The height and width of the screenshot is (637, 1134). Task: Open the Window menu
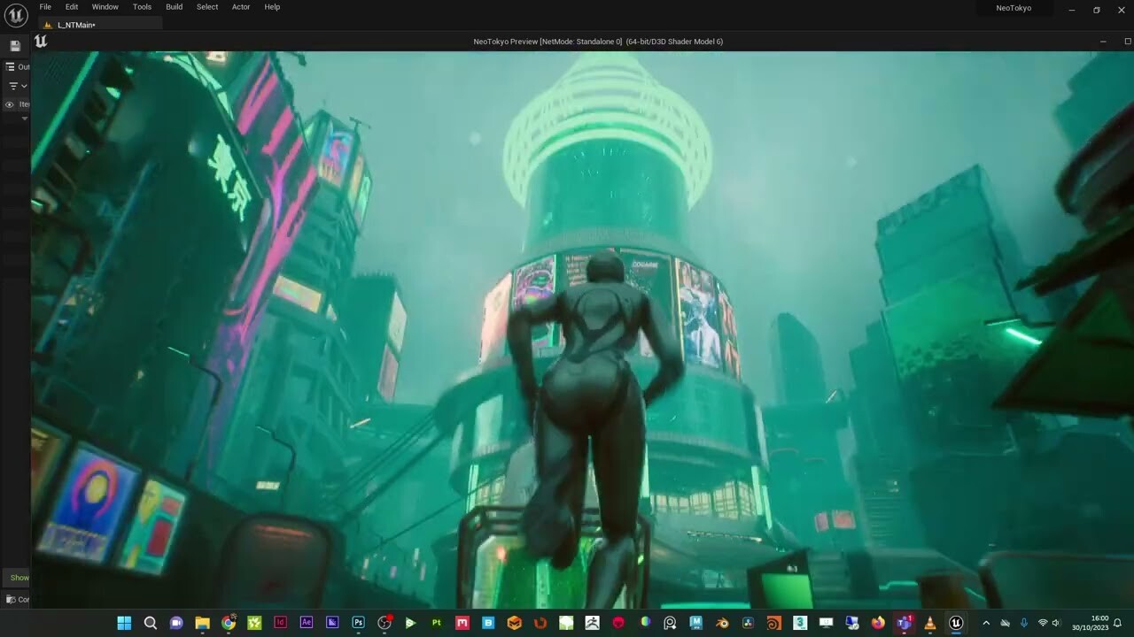pyautogui.click(x=105, y=7)
